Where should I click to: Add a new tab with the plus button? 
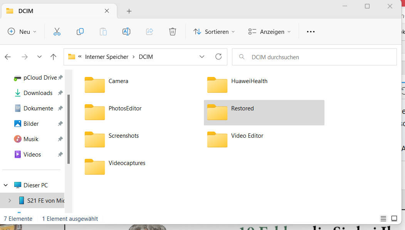129,11
